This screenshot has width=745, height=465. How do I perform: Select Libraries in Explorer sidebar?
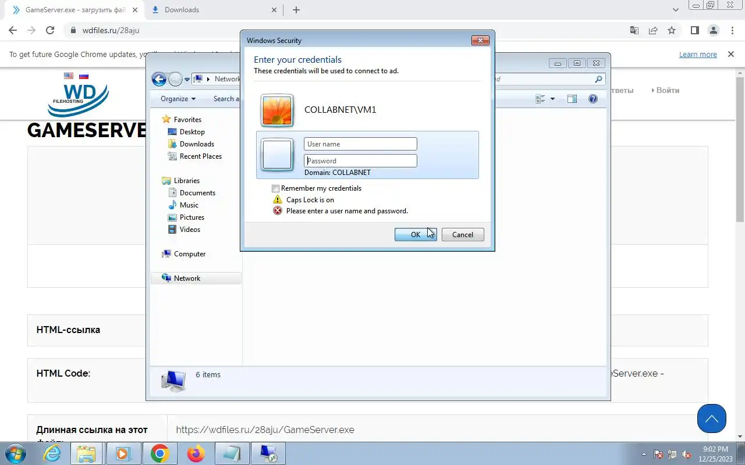click(x=186, y=180)
